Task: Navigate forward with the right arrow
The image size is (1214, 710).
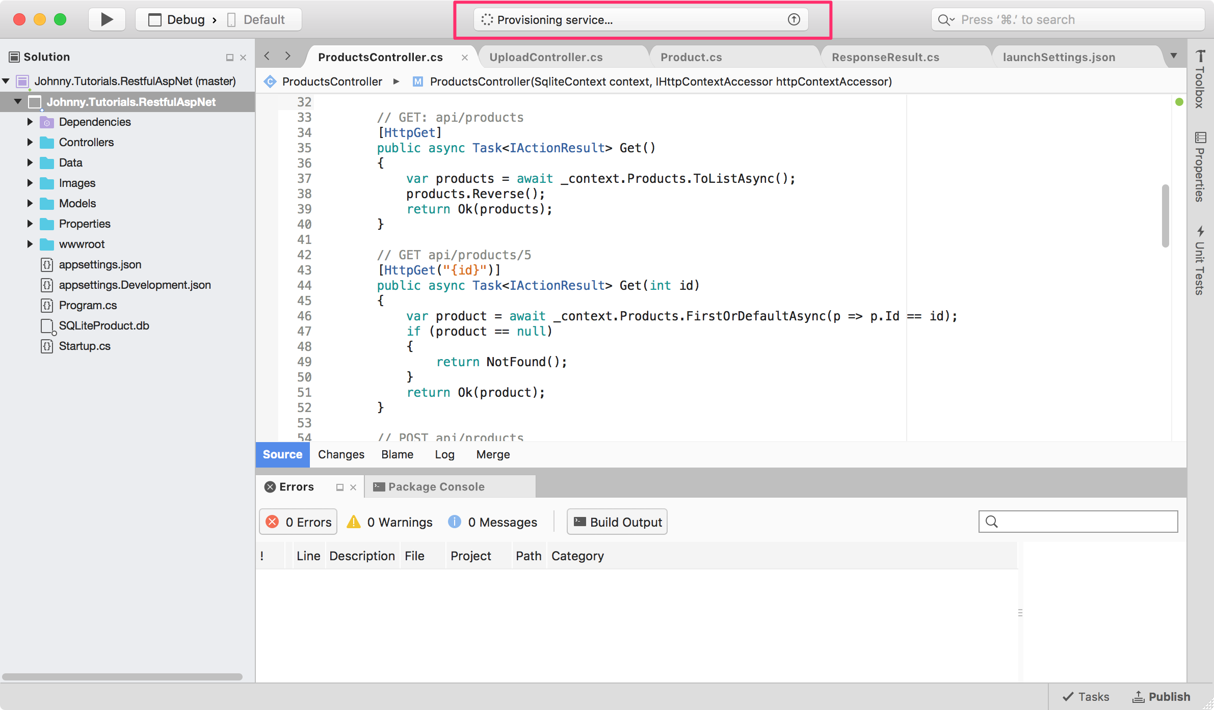Action: tap(288, 56)
